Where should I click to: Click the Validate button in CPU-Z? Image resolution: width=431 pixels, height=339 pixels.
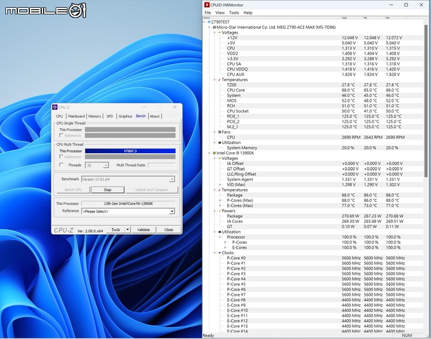pyautogui.click(x=144, y=229)
